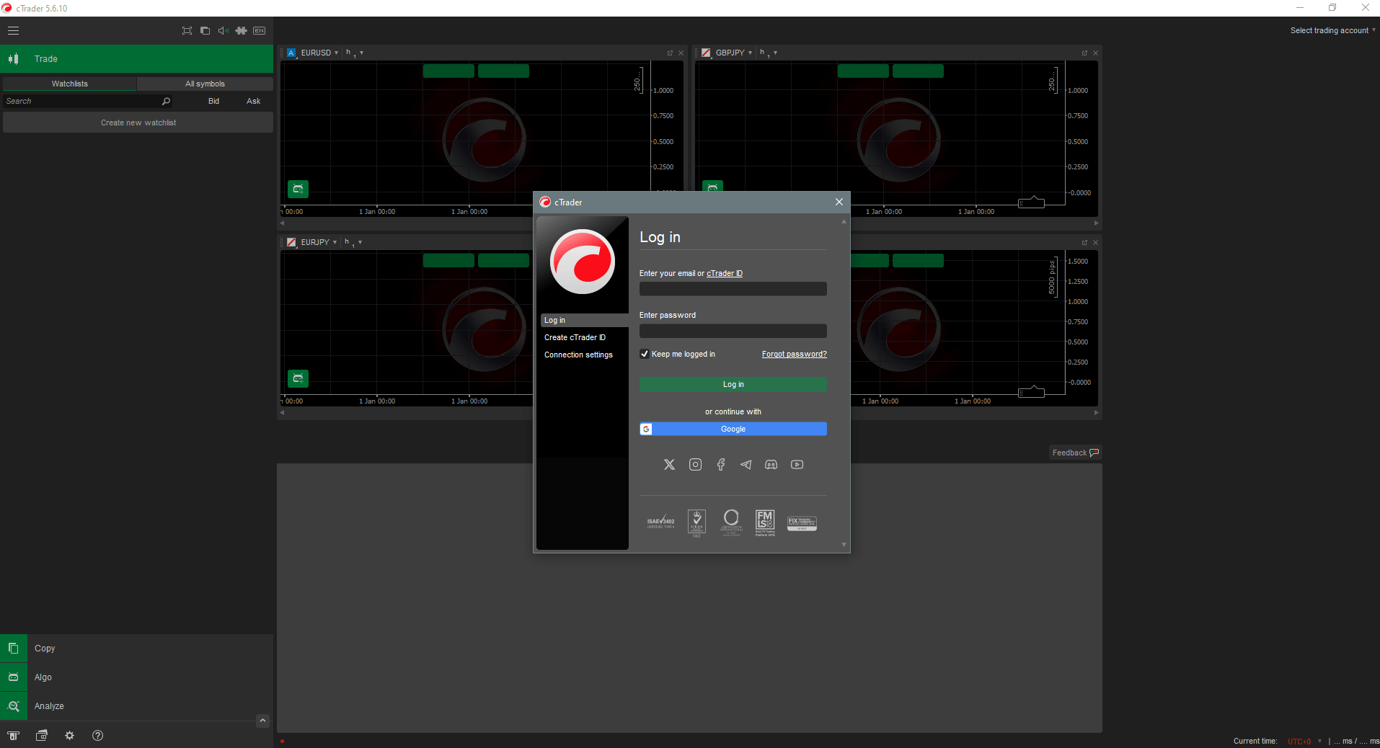Close the cTrader login dialog

point(839,202)
